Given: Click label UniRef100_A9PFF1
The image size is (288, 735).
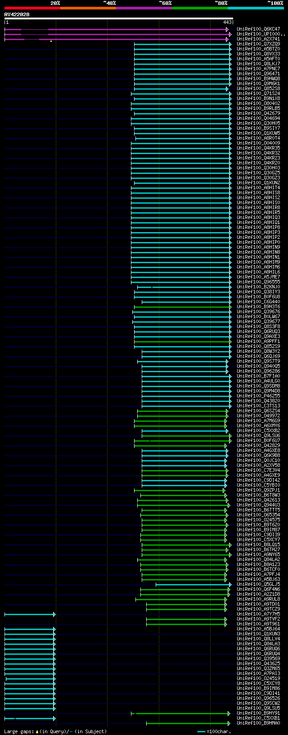Looking at the screenshot, I should point(258,342).
